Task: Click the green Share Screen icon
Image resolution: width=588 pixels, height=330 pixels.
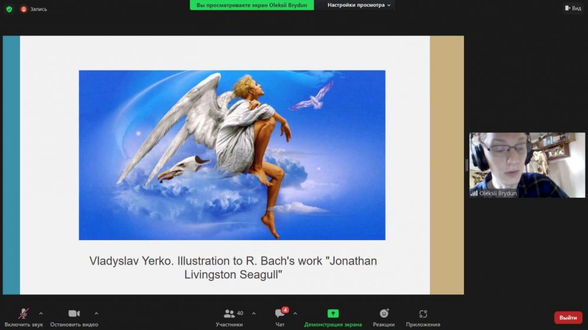Action: [x=333, y=314]
